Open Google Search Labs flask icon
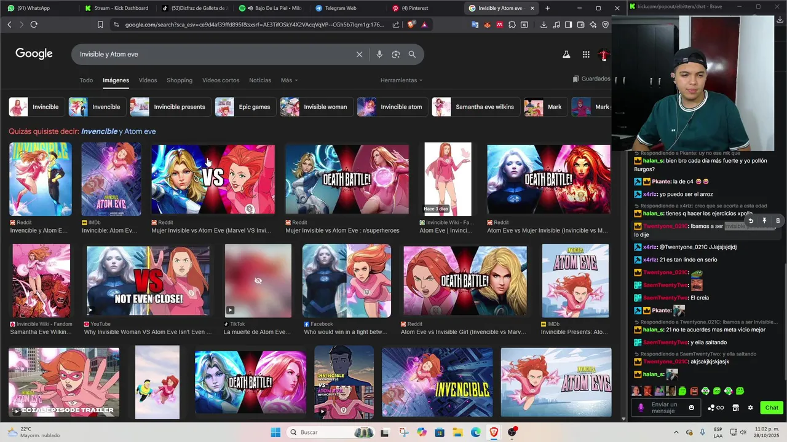The width and height of the screenshot is (787, 442). [566, 55]
